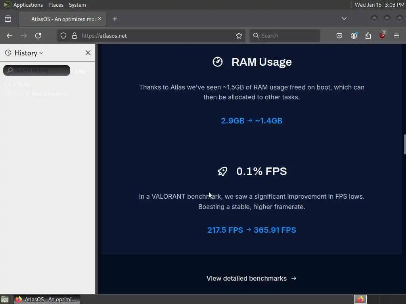
Task: Click the 2.9GB → ~1.4GB text
Action: (x=252, y=121)
